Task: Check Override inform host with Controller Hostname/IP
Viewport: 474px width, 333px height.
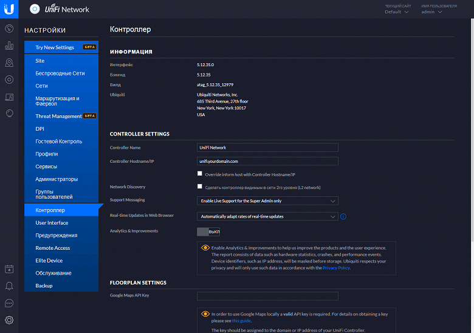Action: pos(199,173)
